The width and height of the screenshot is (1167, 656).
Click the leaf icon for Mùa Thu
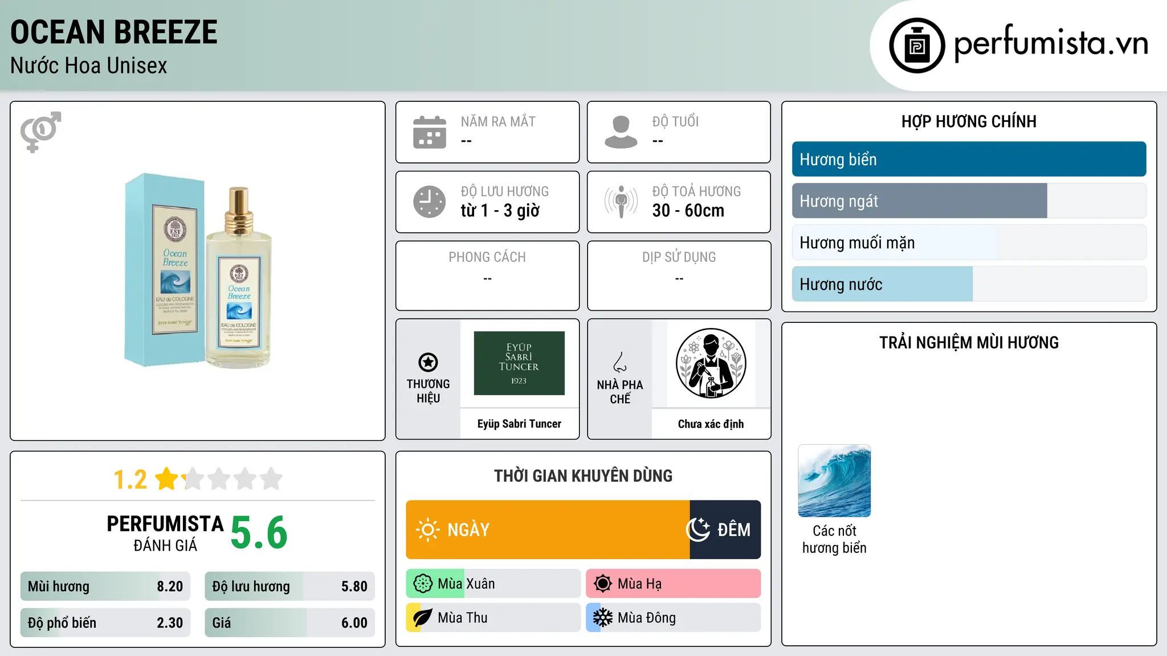(x=423, y=618)
